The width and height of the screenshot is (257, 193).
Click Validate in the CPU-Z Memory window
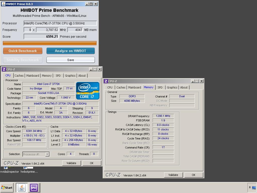click(173, 175)
